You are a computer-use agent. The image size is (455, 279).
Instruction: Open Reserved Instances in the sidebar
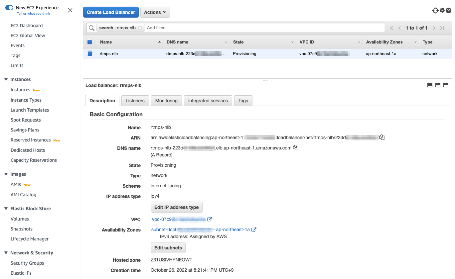point(31,140)
